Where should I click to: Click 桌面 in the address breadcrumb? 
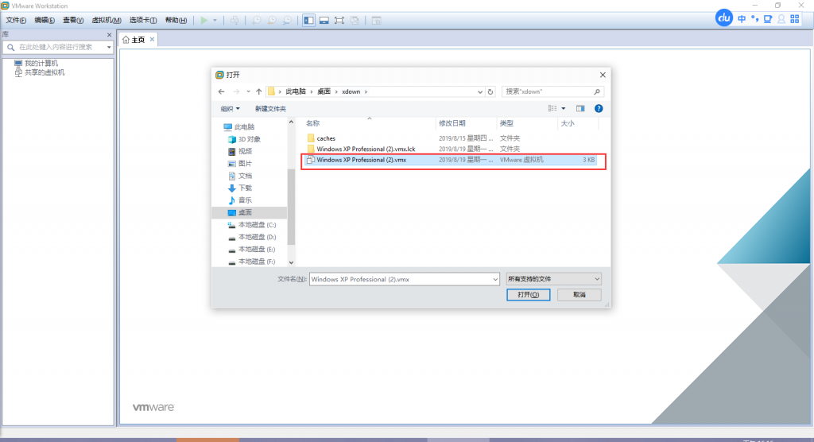(324, 92)
